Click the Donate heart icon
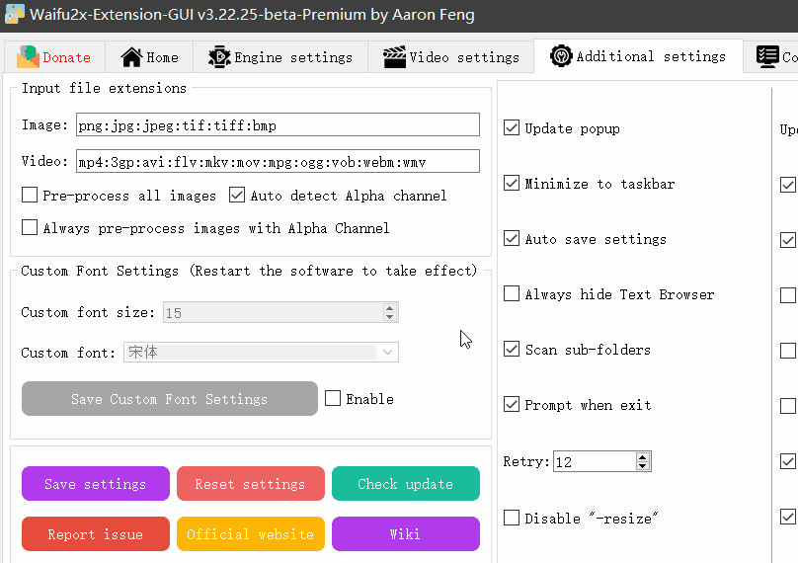The height and width of the screenshot is (563, 798). click(28, 56)
